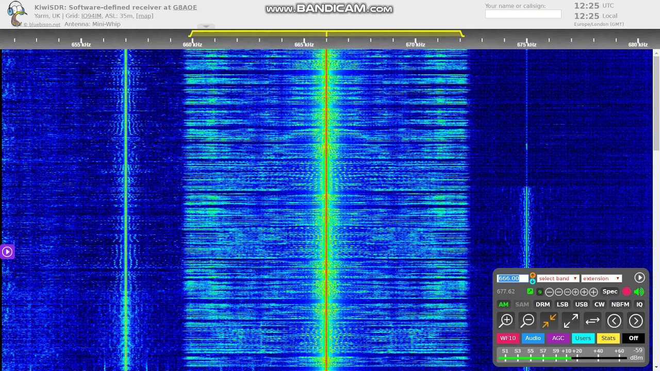Page the waterfall right with circled chevron
The height and width of the screenshot is (371, 660).
[636, 321]
